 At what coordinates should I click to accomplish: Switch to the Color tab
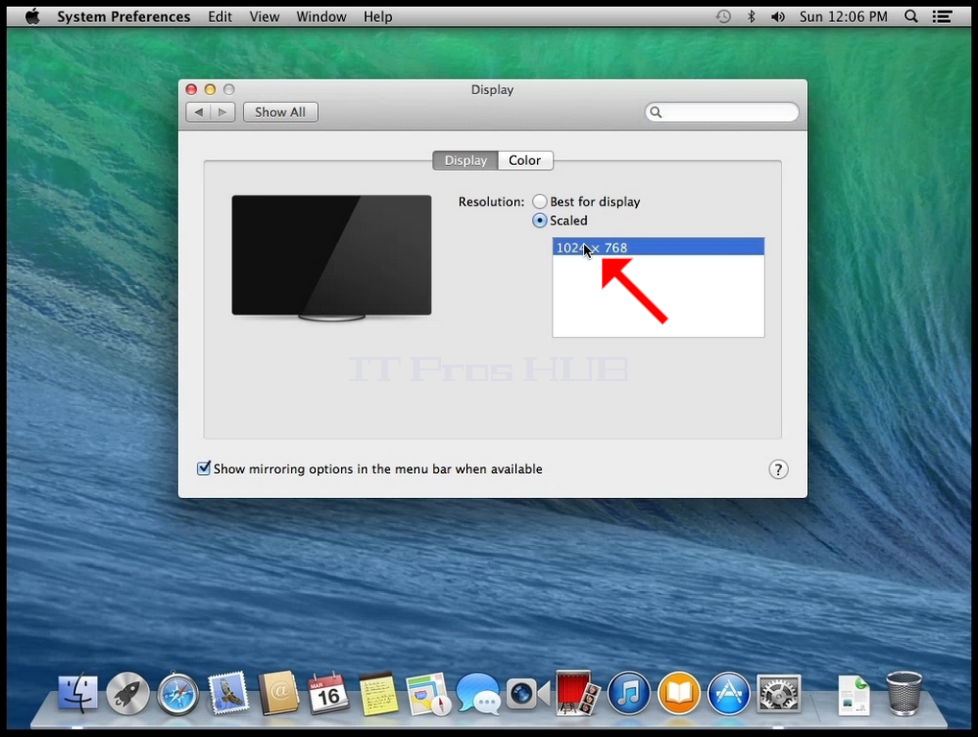click(x=525, y=160)
